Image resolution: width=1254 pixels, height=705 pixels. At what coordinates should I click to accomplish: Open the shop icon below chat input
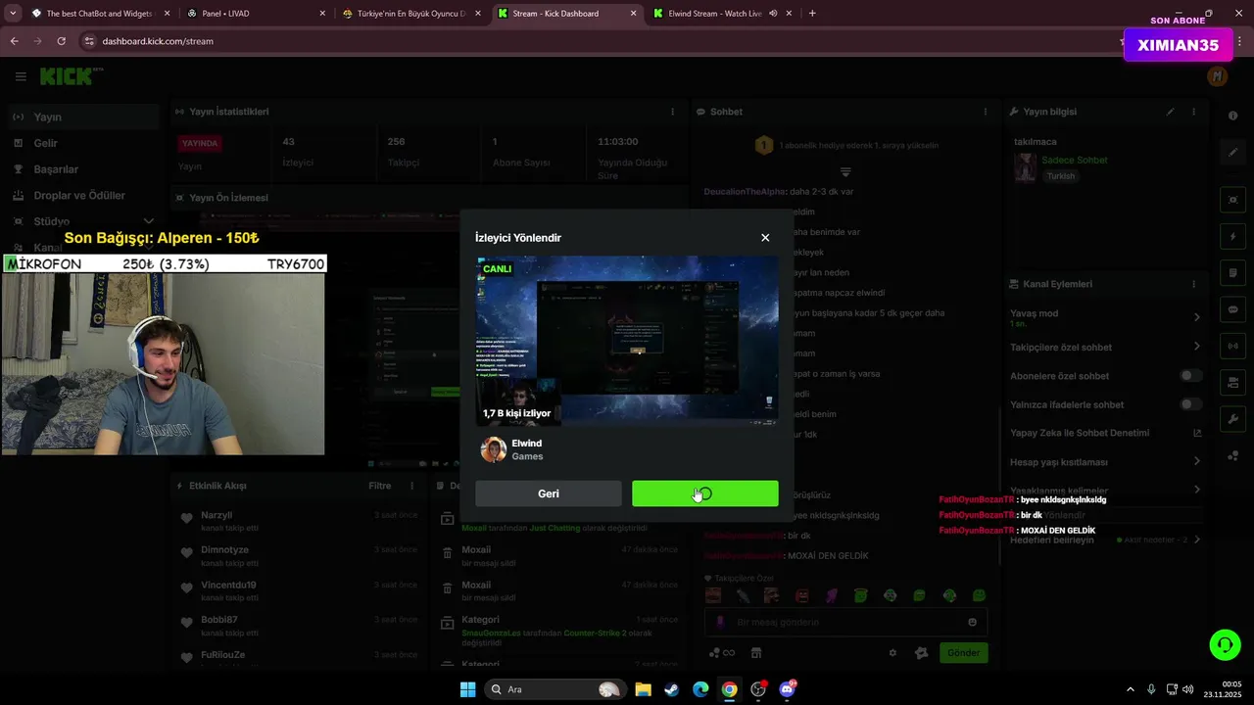coord(756,653)
